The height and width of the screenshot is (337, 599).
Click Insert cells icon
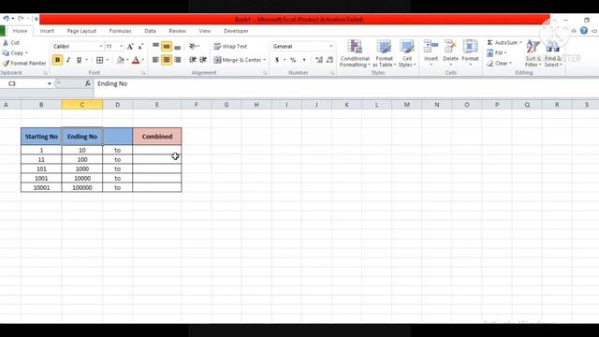pos(431,47)
